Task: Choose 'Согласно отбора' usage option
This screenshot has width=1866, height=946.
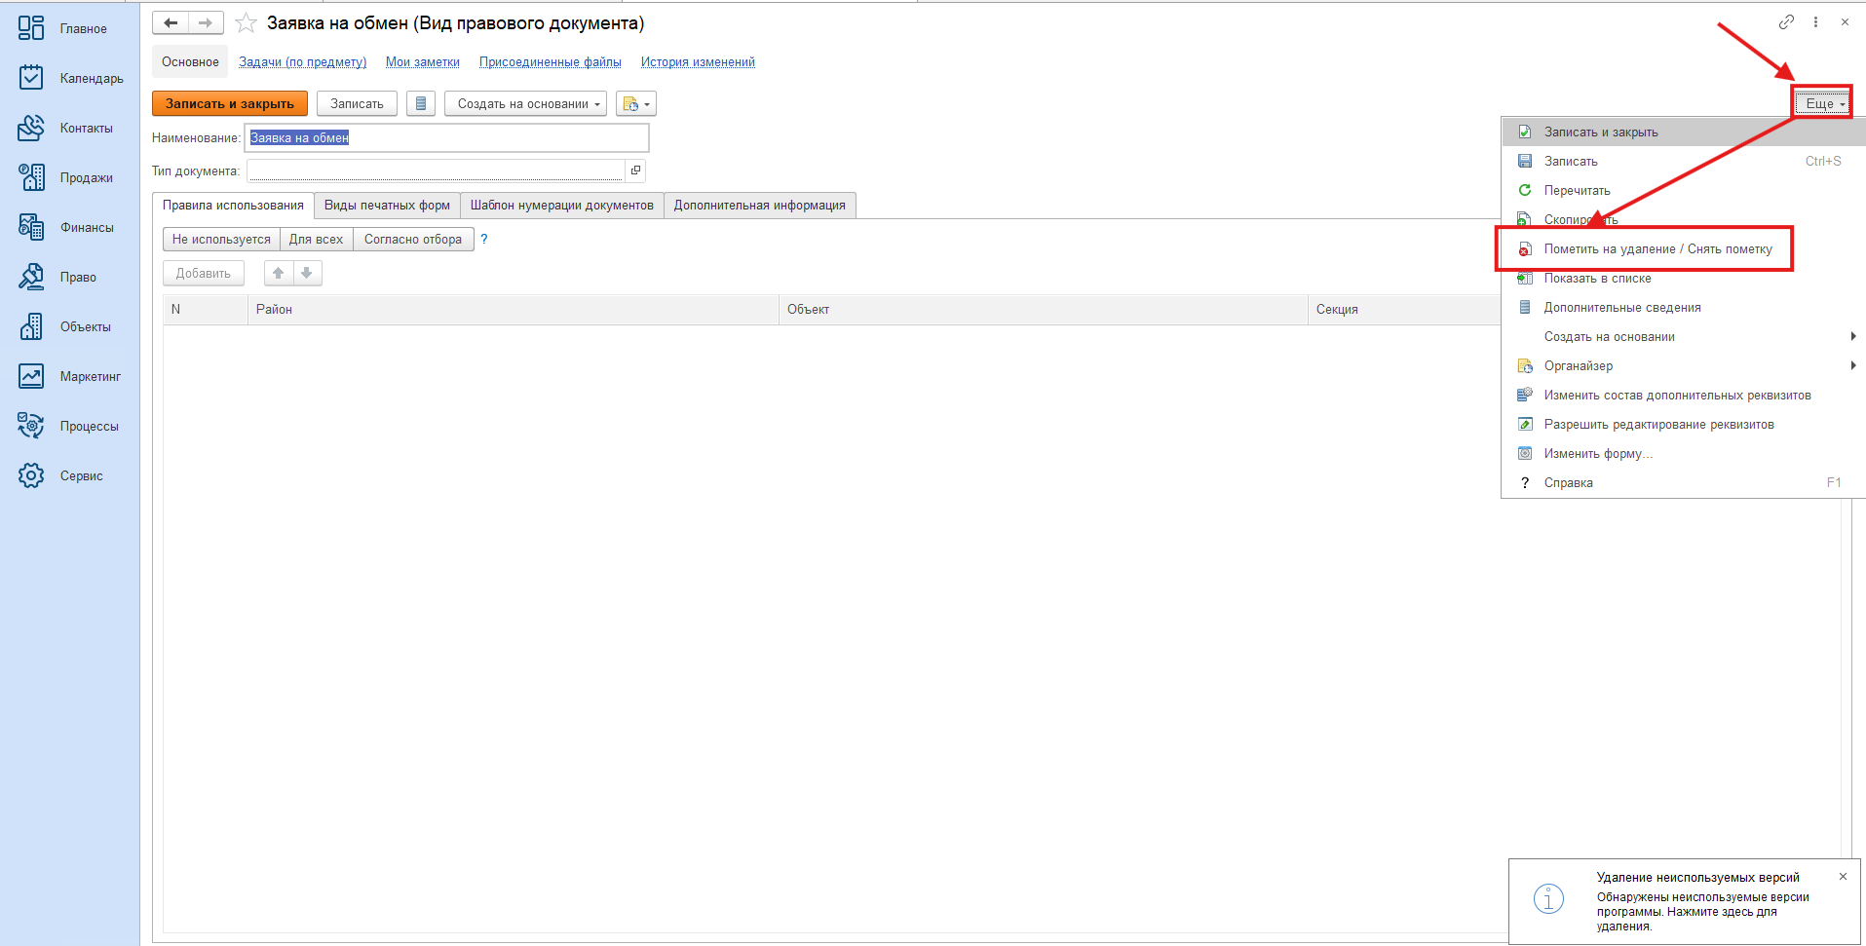Action: click(x=413, y=240)
